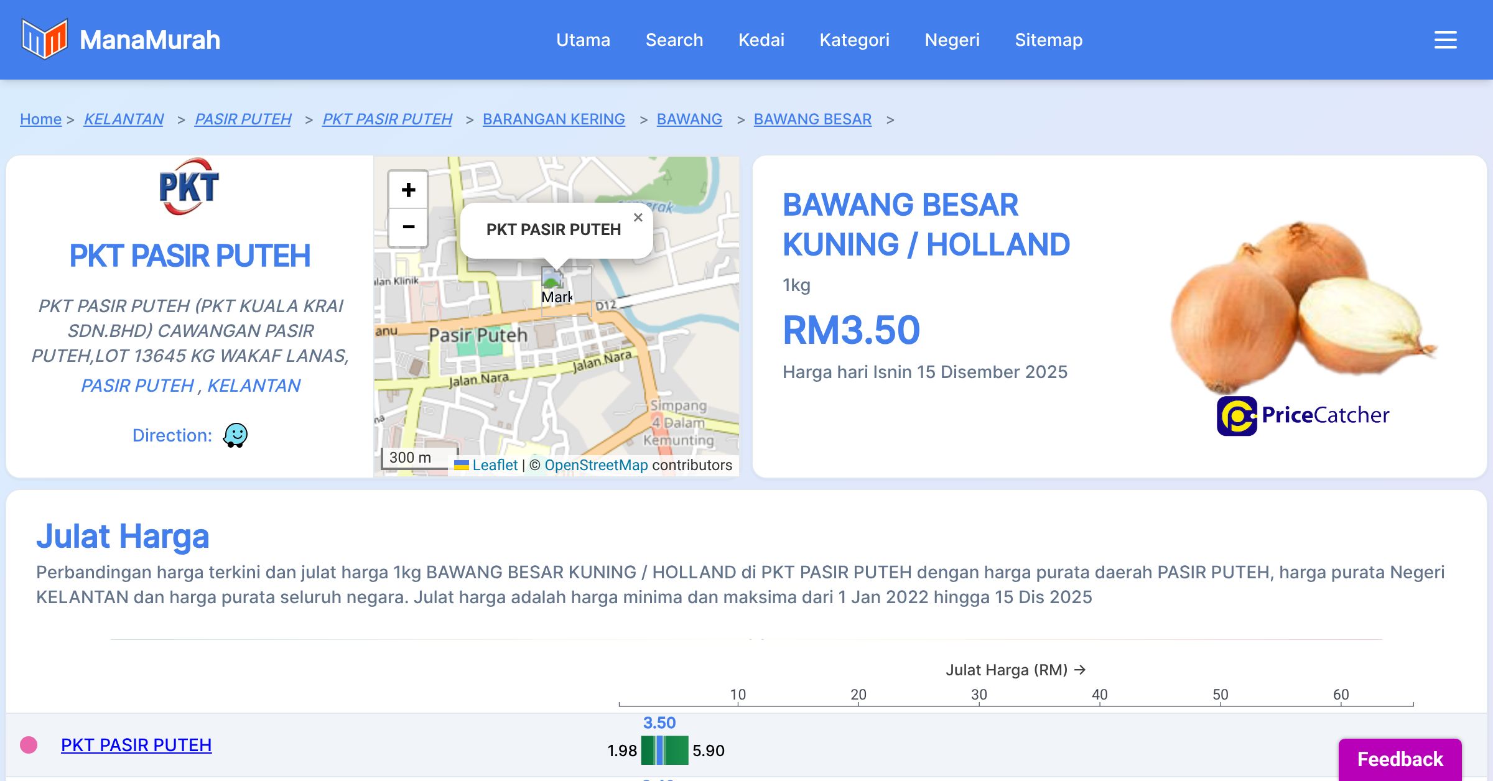The image size is (1493, 781).
Task: Close the PKT PASIR PUTEH map popup
Action: [x=638, y=218]
